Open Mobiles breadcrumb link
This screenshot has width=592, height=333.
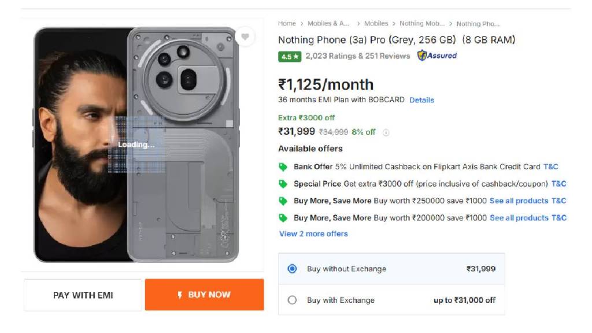376,24
